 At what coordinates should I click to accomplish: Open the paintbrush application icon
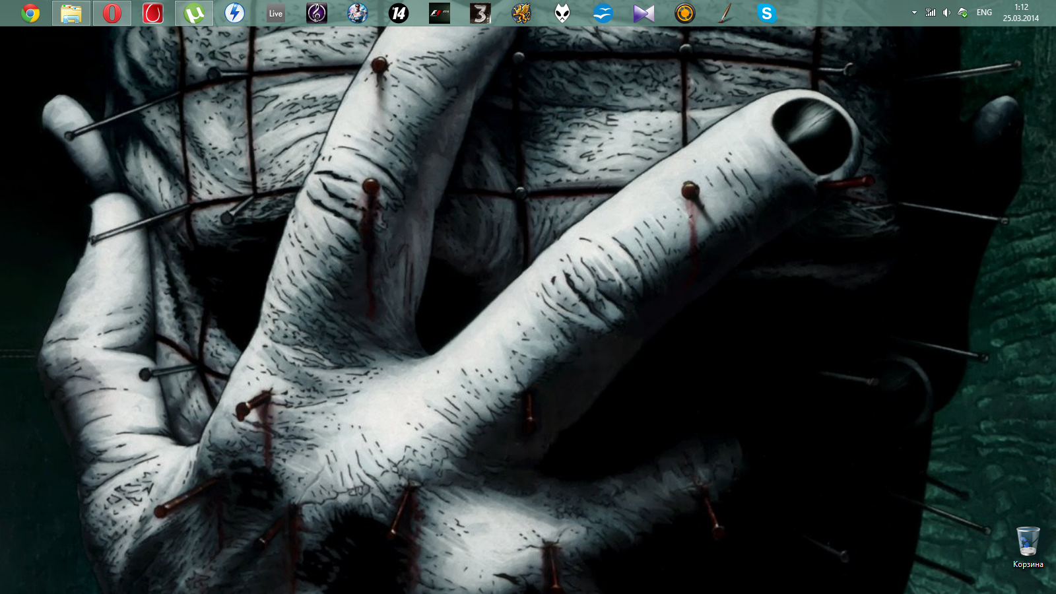tap(726, 13)
